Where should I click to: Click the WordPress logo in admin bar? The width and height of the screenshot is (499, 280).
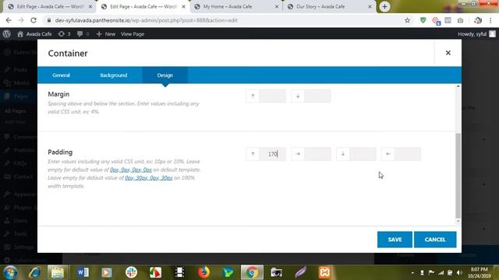tap(7, 34)
